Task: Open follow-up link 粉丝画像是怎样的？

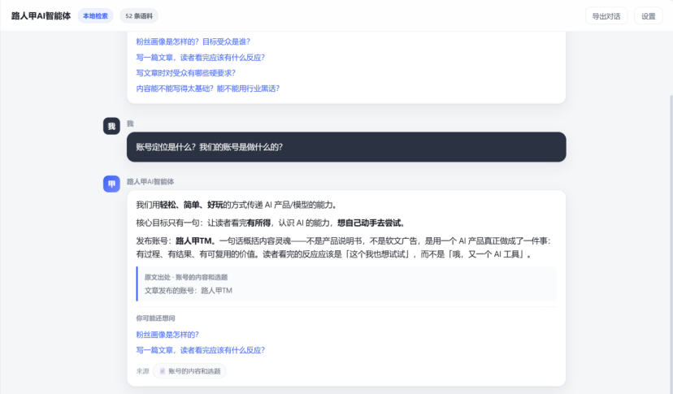Action: point(167,335)
